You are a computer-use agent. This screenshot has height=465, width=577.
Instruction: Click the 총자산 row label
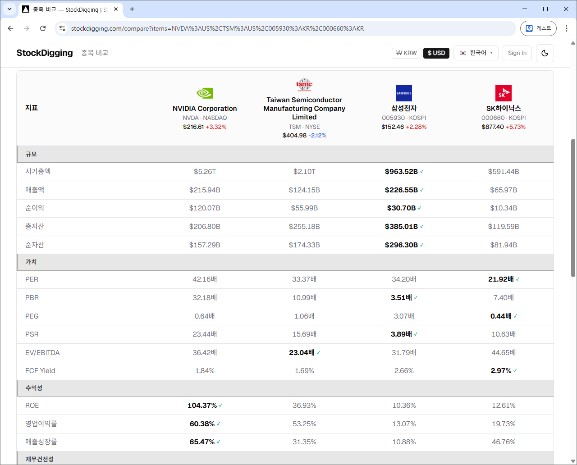click(x=35, y=227)
